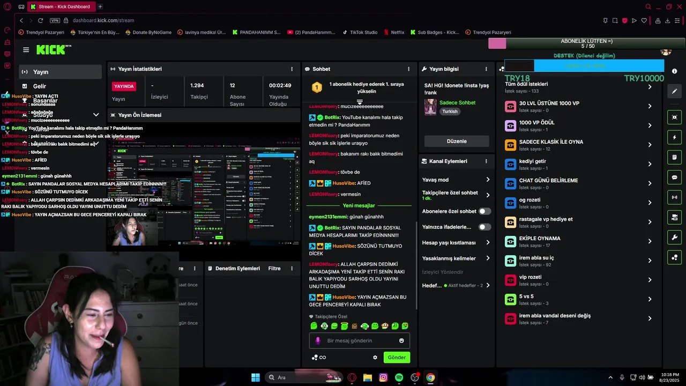Open the 5 vs 5 reward row
The width and height of the screenshot is (686, 386).
(579, 299)
